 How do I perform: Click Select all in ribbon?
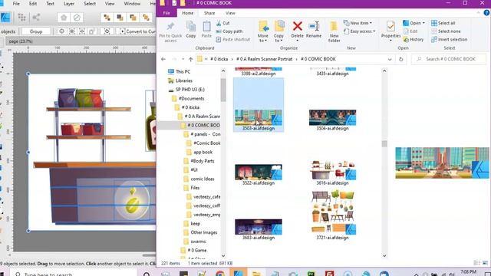tap(443, 23)
